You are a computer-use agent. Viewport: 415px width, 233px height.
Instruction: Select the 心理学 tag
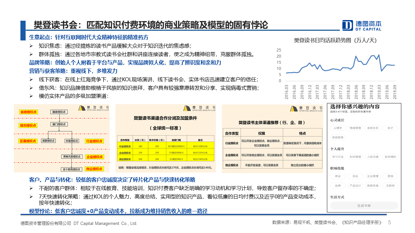click(338, 128)
